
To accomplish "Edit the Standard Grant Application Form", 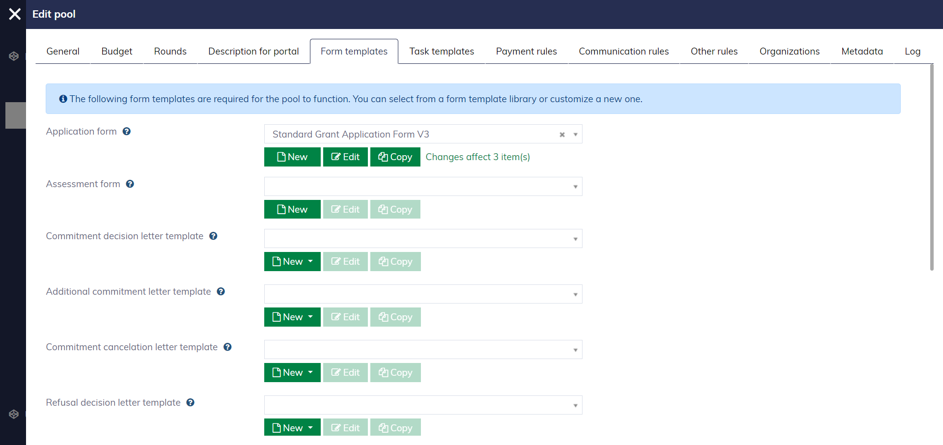I will coord(345,157).
